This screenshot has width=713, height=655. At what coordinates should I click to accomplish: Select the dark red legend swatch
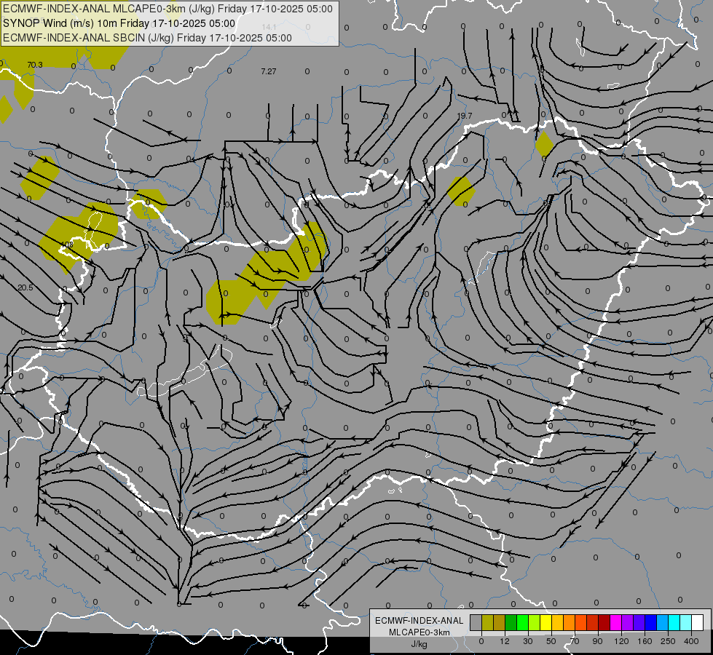click(604, 623)
